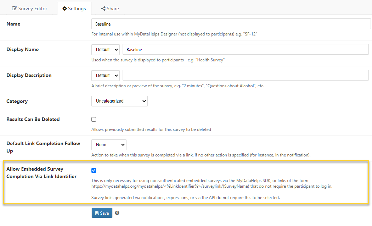This screenshot has height=226, width=372.
Task: Select the Settings tab
Action: coord(74,9)
